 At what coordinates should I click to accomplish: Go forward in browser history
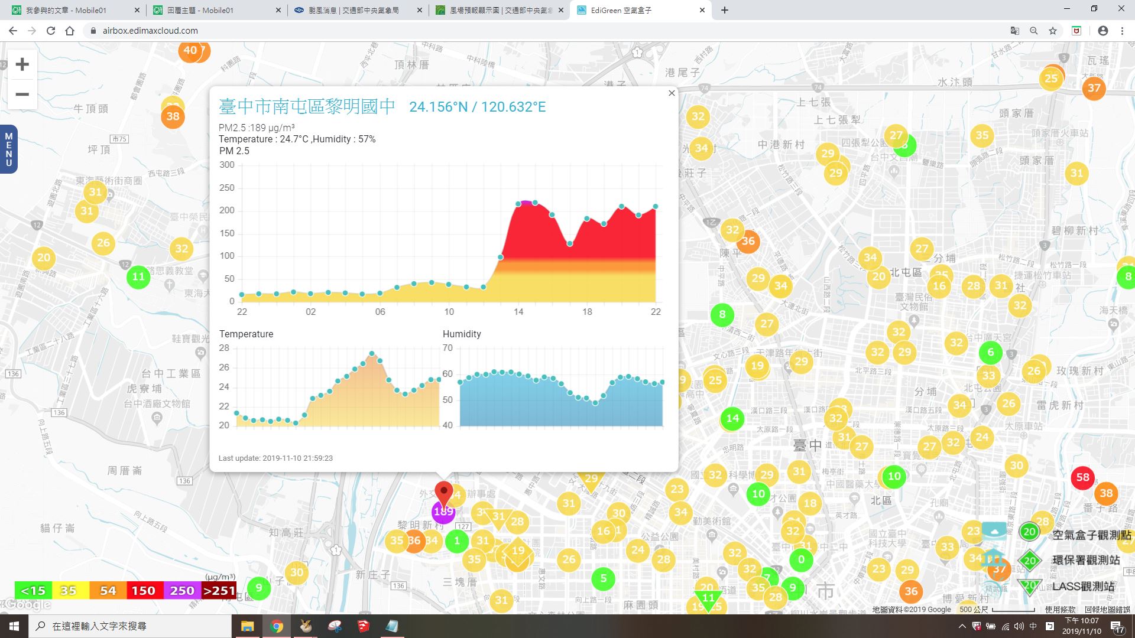[x=32, y=31]
